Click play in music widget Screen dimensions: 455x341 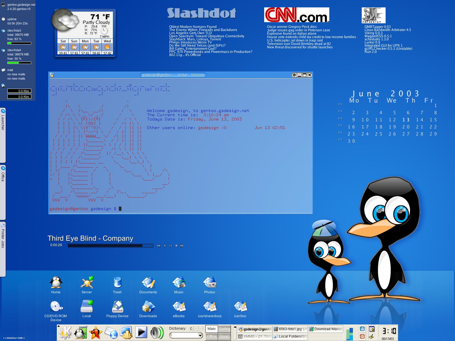coord(165,246)
